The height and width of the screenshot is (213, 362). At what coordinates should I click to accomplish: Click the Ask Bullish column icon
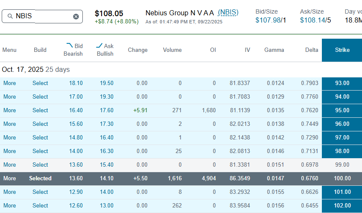(99, 45)
